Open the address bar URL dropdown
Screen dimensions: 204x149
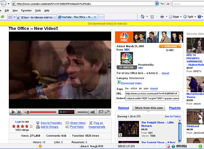[157, 4]
